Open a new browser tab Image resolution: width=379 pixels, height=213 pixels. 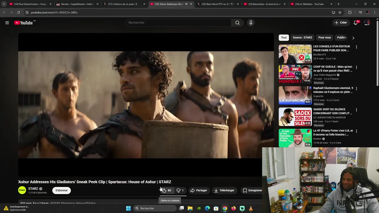(x=338, y=4)
